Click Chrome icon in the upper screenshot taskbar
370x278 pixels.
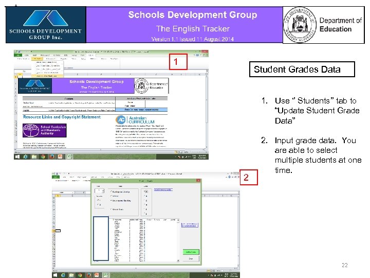(43, 157)
